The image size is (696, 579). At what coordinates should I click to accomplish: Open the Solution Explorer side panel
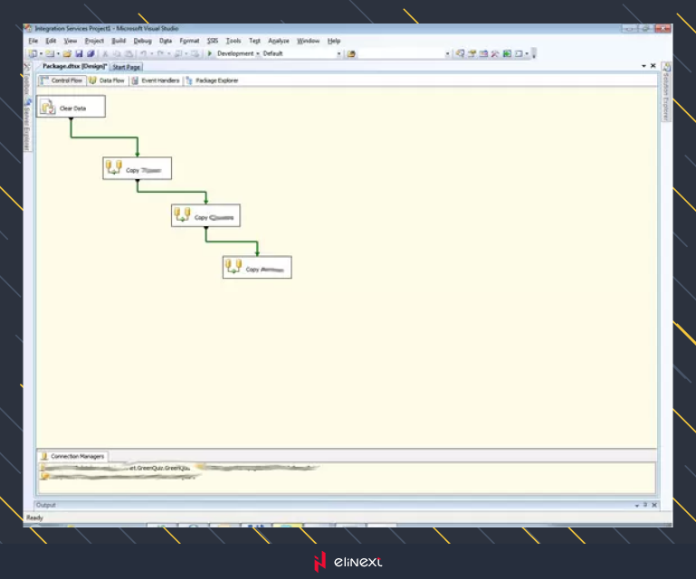[x=665, y=91]
